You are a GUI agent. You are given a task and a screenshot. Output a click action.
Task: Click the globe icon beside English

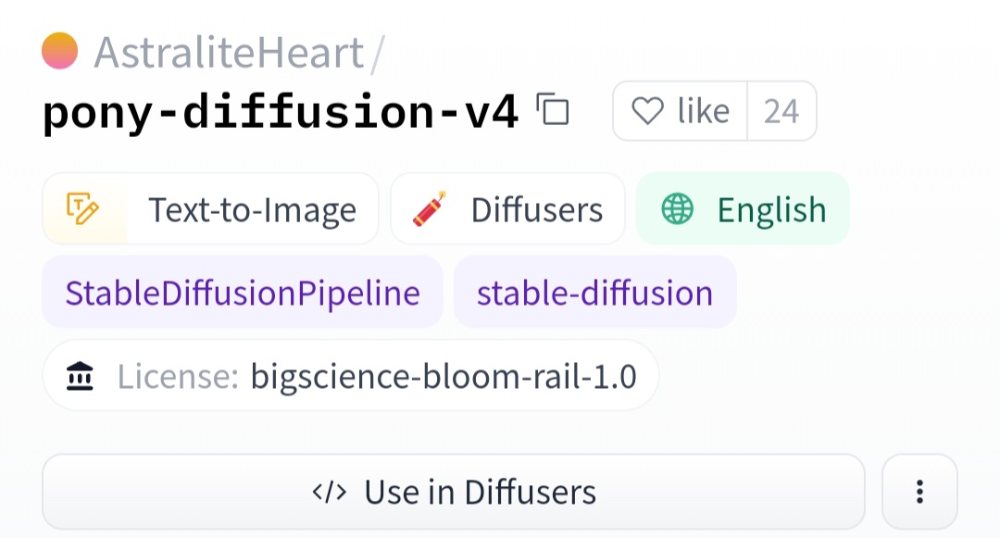pos(677,209)
